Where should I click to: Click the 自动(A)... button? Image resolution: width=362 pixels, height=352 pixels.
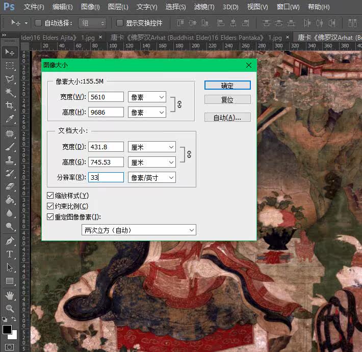tap(227, 117)
